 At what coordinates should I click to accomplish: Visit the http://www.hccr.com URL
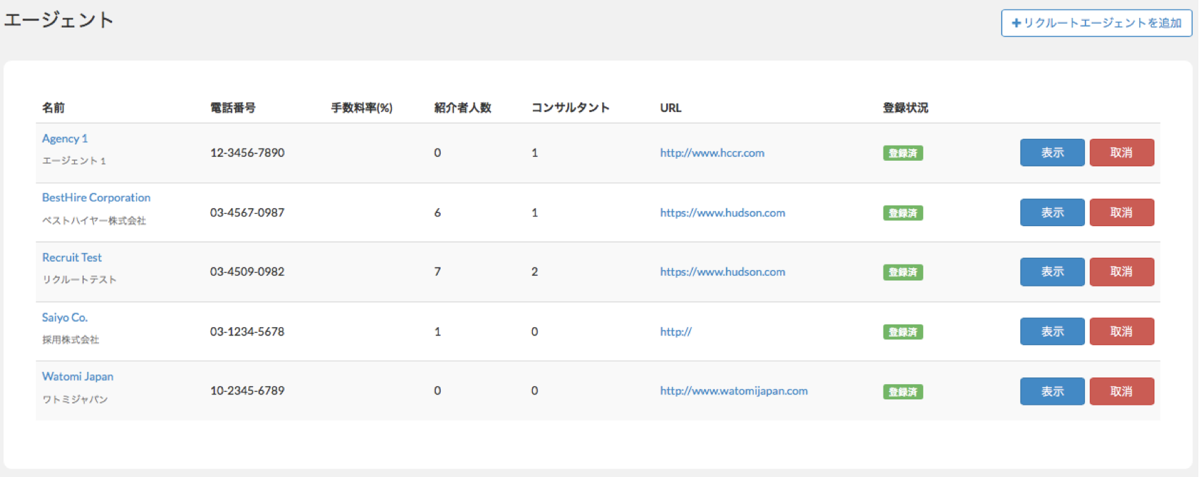pos(712,153)
